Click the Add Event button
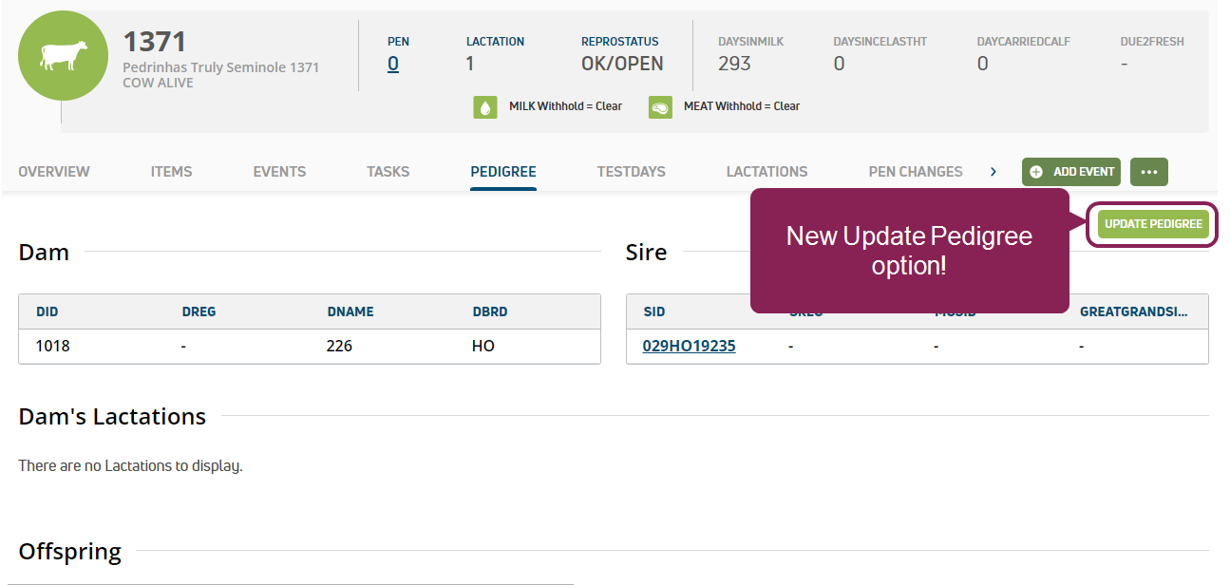The height and width of the screenshot is (585, 1230). (1071, 172)
